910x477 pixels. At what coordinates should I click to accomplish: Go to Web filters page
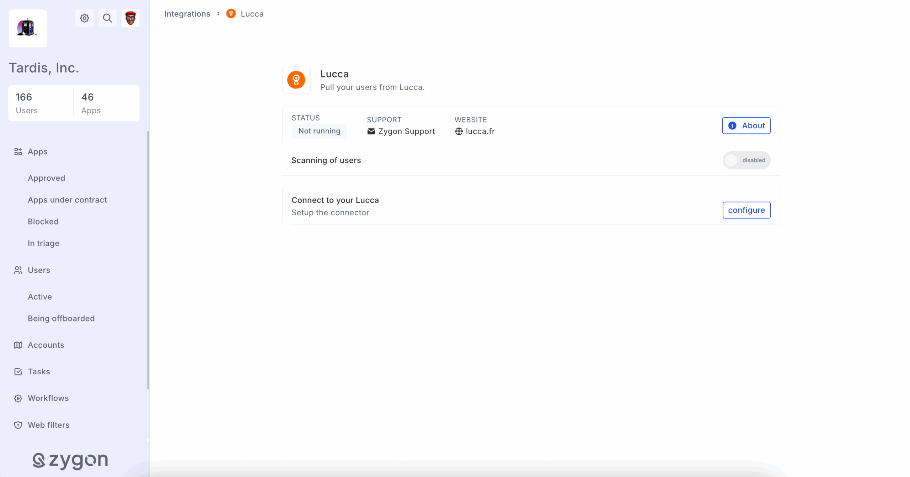click(x=49, y=425)
